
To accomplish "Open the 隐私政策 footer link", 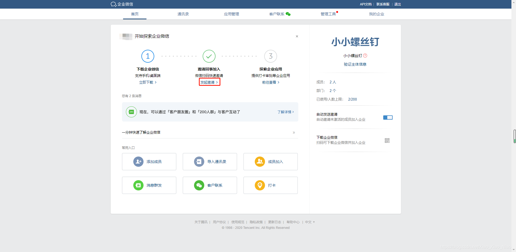I will click(256, 222).
